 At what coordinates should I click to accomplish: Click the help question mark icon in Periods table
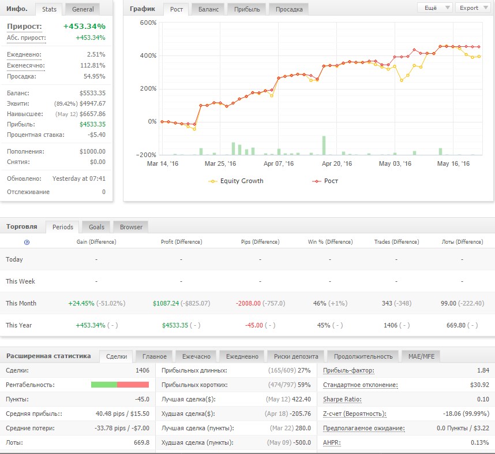click(x=27, y=243)
